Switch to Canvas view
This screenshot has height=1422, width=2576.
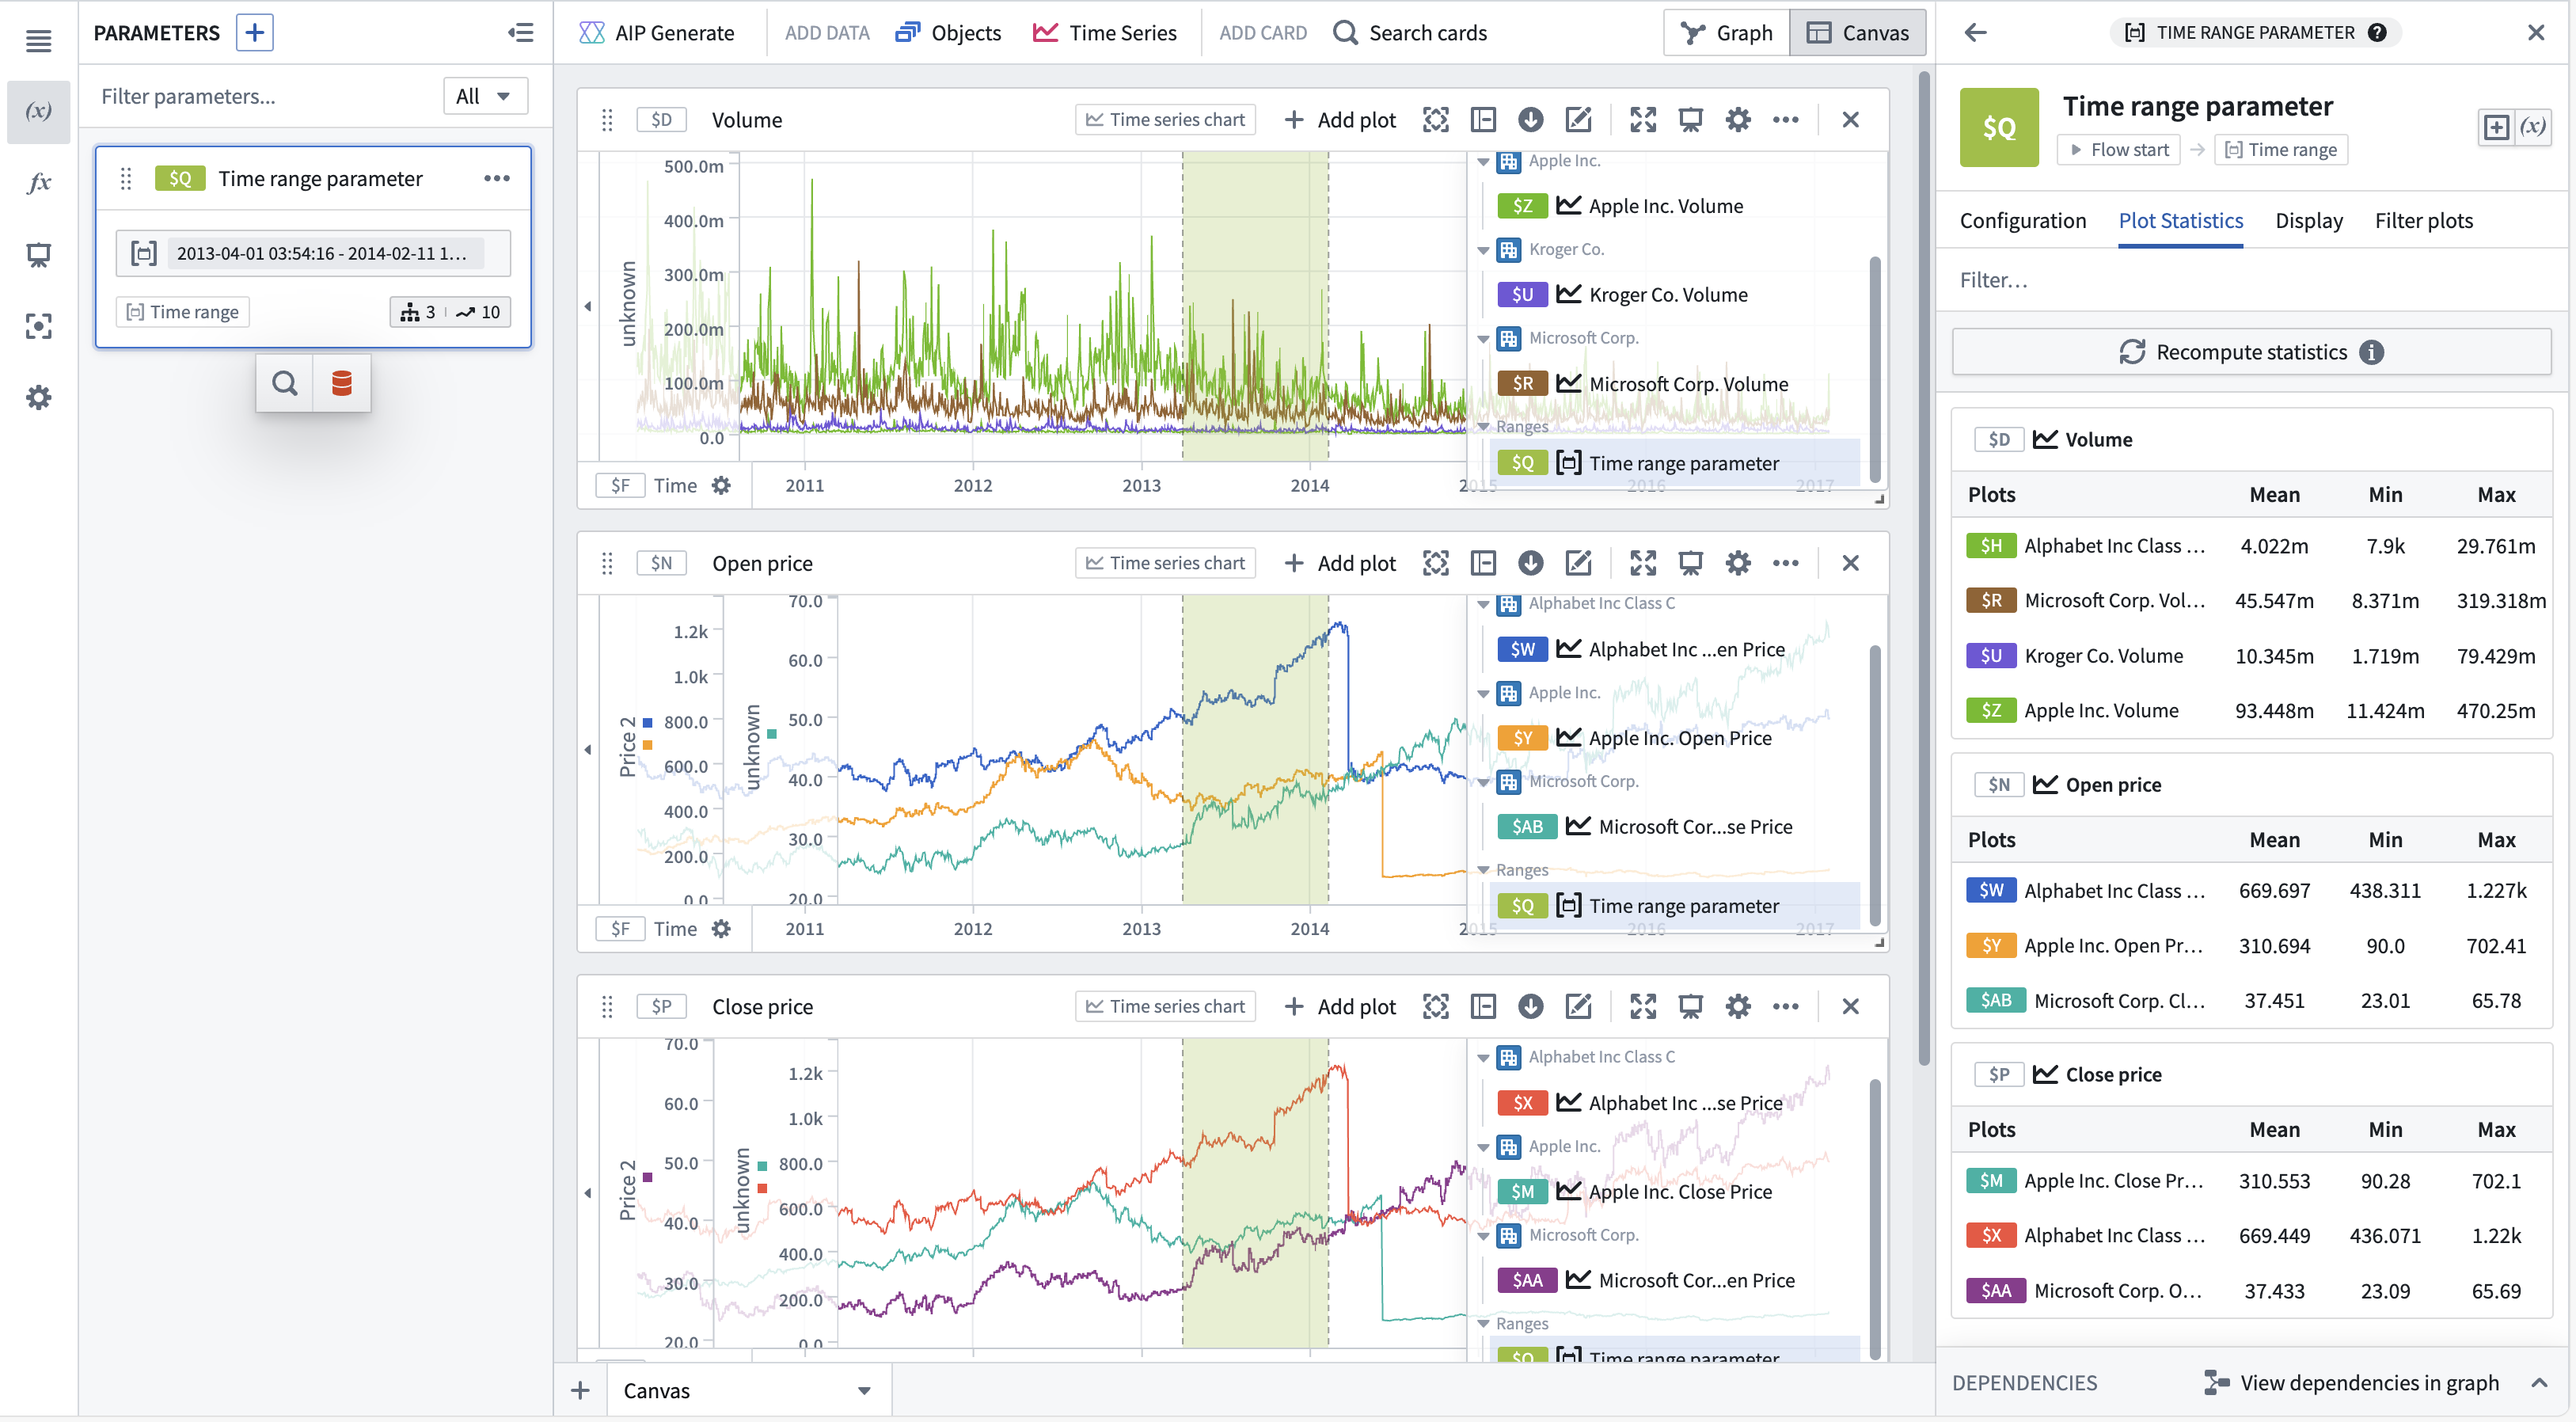(1858, 33)
